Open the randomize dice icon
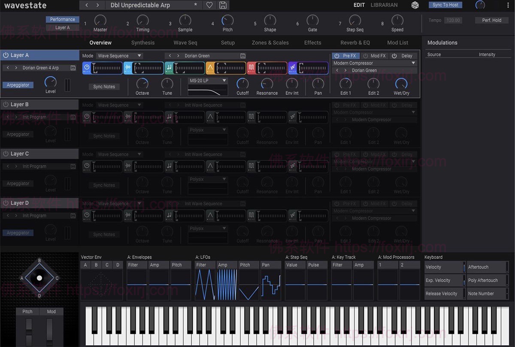The height and width of the screenshot is (347, 515). pyautogui.click(x=415, y=5)
